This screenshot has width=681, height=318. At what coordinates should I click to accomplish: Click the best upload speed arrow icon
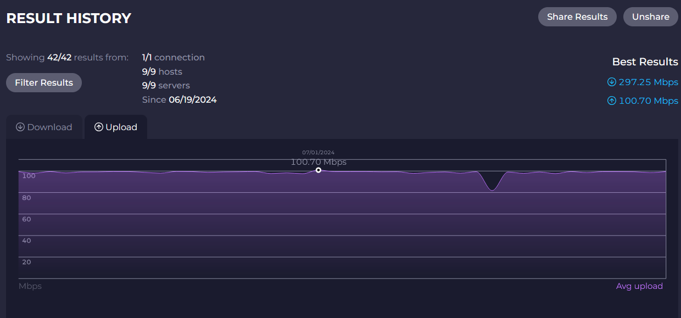click(612, 101)
